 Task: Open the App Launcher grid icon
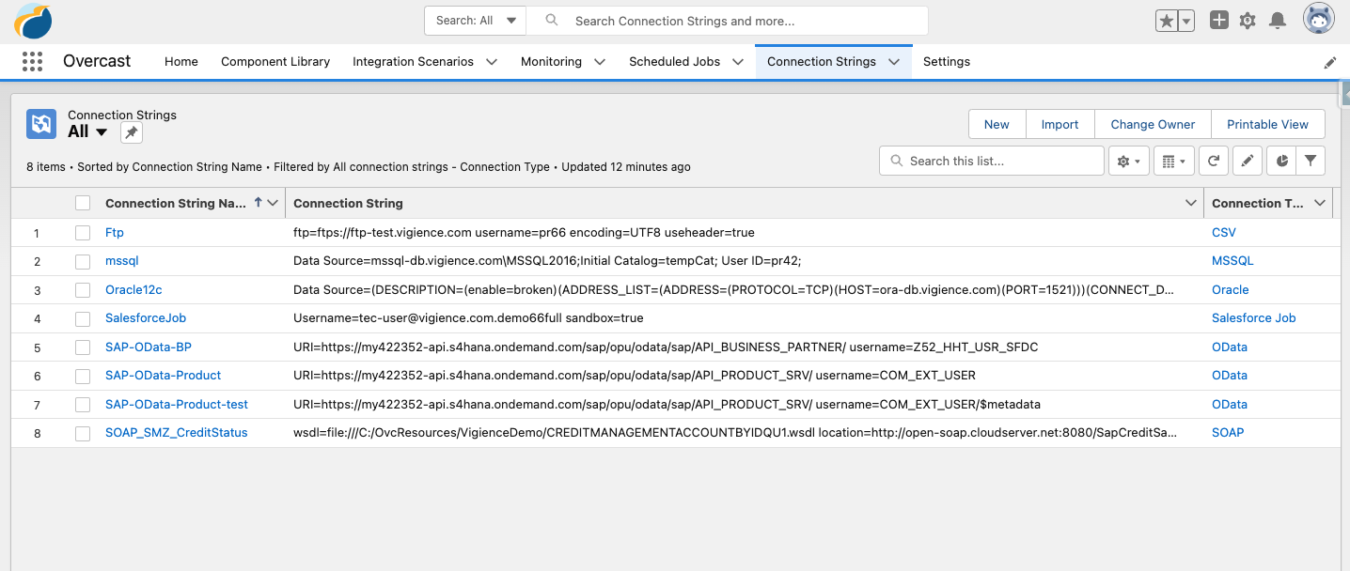(x=32, y=61)
